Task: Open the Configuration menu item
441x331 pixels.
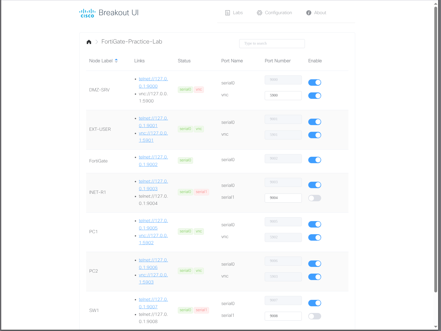Action: click(x=274, y=13)
